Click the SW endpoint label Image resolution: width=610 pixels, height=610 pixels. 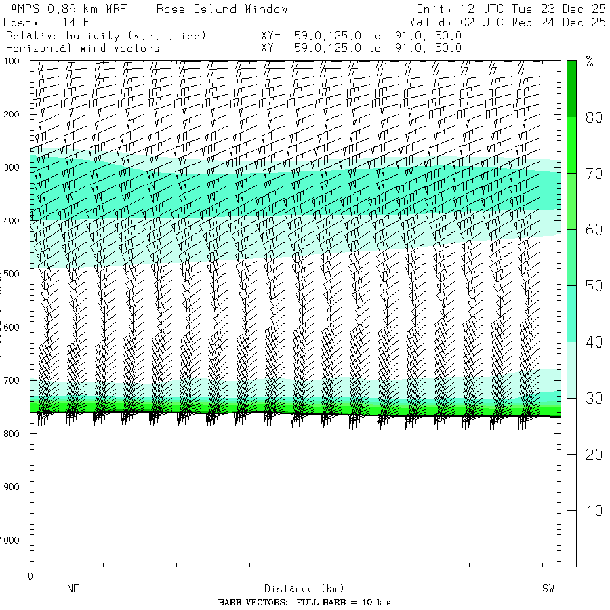point(548,589)
